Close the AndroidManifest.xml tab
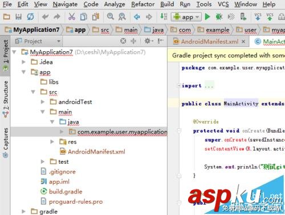This screenshot has width=285, height=215. click(x=243, y=42)
